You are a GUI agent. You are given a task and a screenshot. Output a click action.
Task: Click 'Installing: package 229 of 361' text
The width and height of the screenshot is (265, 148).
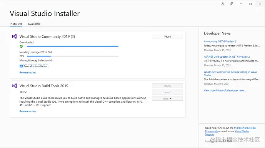coord(36,52)
